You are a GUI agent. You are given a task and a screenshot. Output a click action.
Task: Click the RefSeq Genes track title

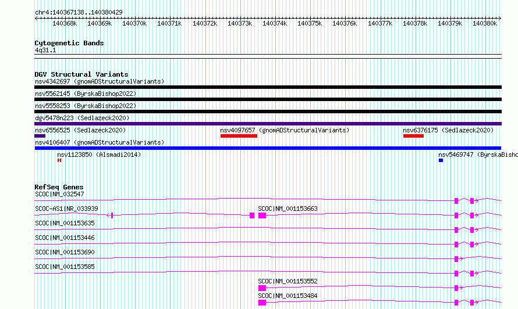59,187
